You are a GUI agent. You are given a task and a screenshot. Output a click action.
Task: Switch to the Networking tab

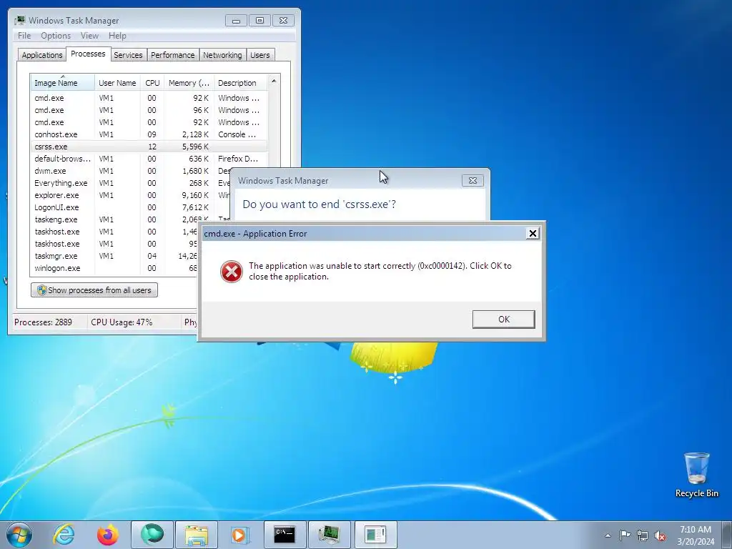point(222,55)
